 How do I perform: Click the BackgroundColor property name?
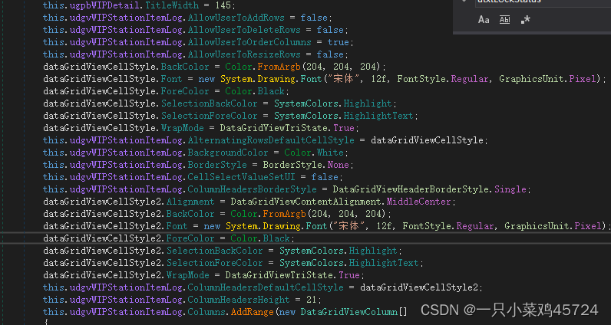228,153
